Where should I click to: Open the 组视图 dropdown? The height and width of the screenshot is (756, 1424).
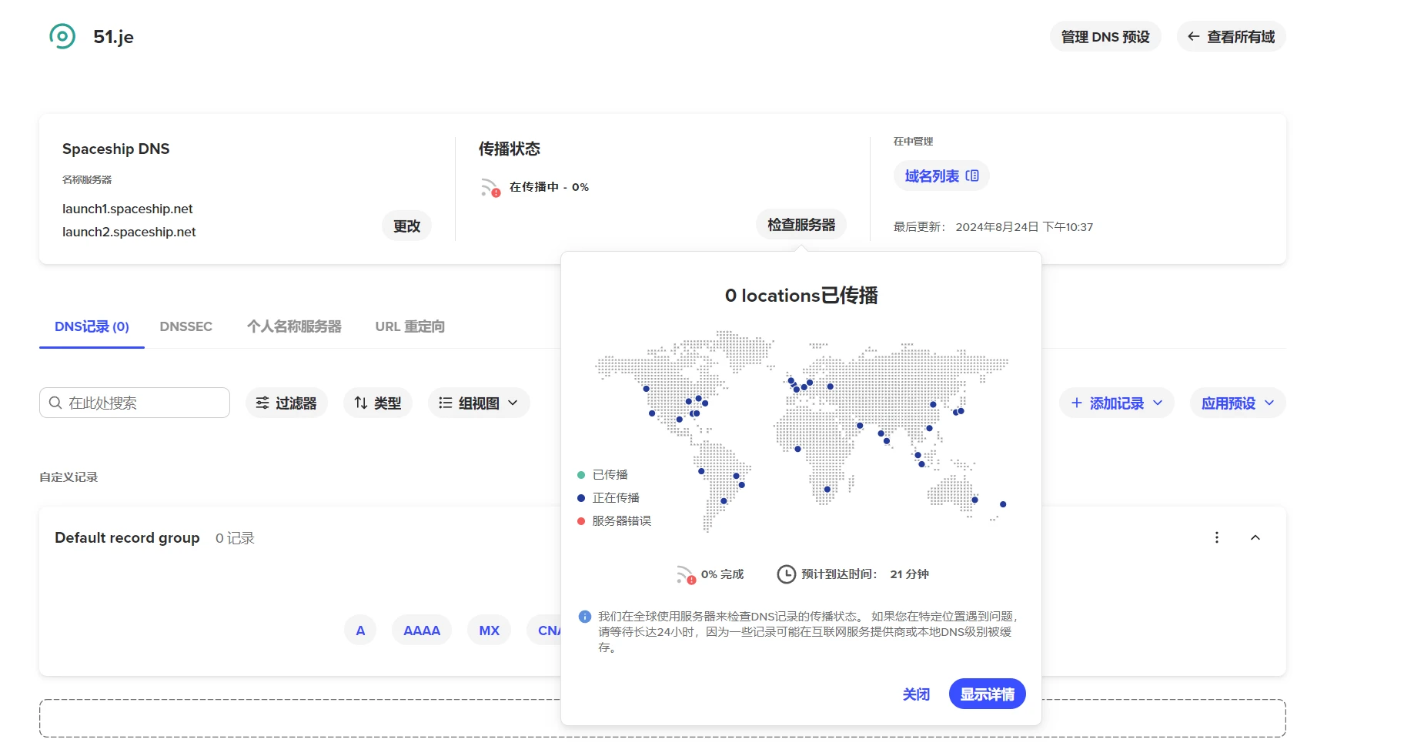click(478, 403)
